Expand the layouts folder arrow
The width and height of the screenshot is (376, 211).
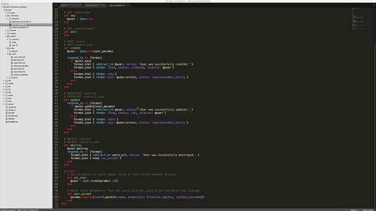8,51
